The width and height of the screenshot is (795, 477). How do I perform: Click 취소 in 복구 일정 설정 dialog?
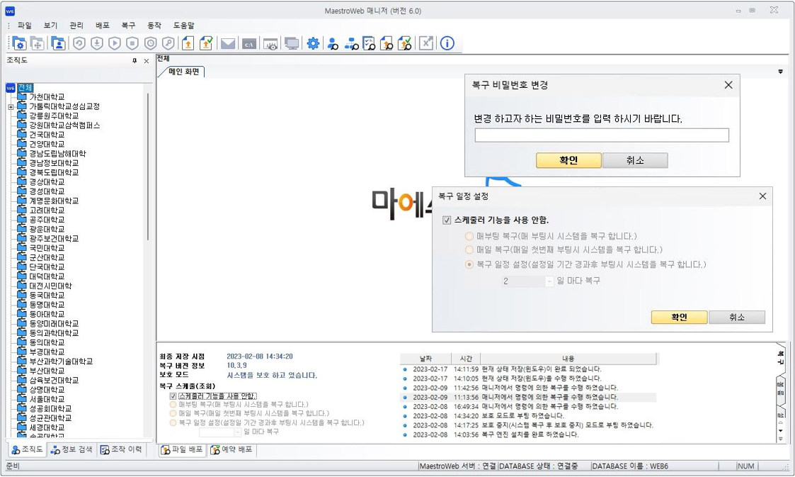[736, 318]
